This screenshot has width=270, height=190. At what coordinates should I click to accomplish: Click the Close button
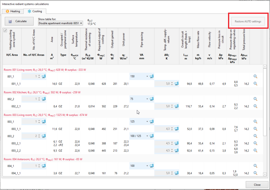point(256,185)
